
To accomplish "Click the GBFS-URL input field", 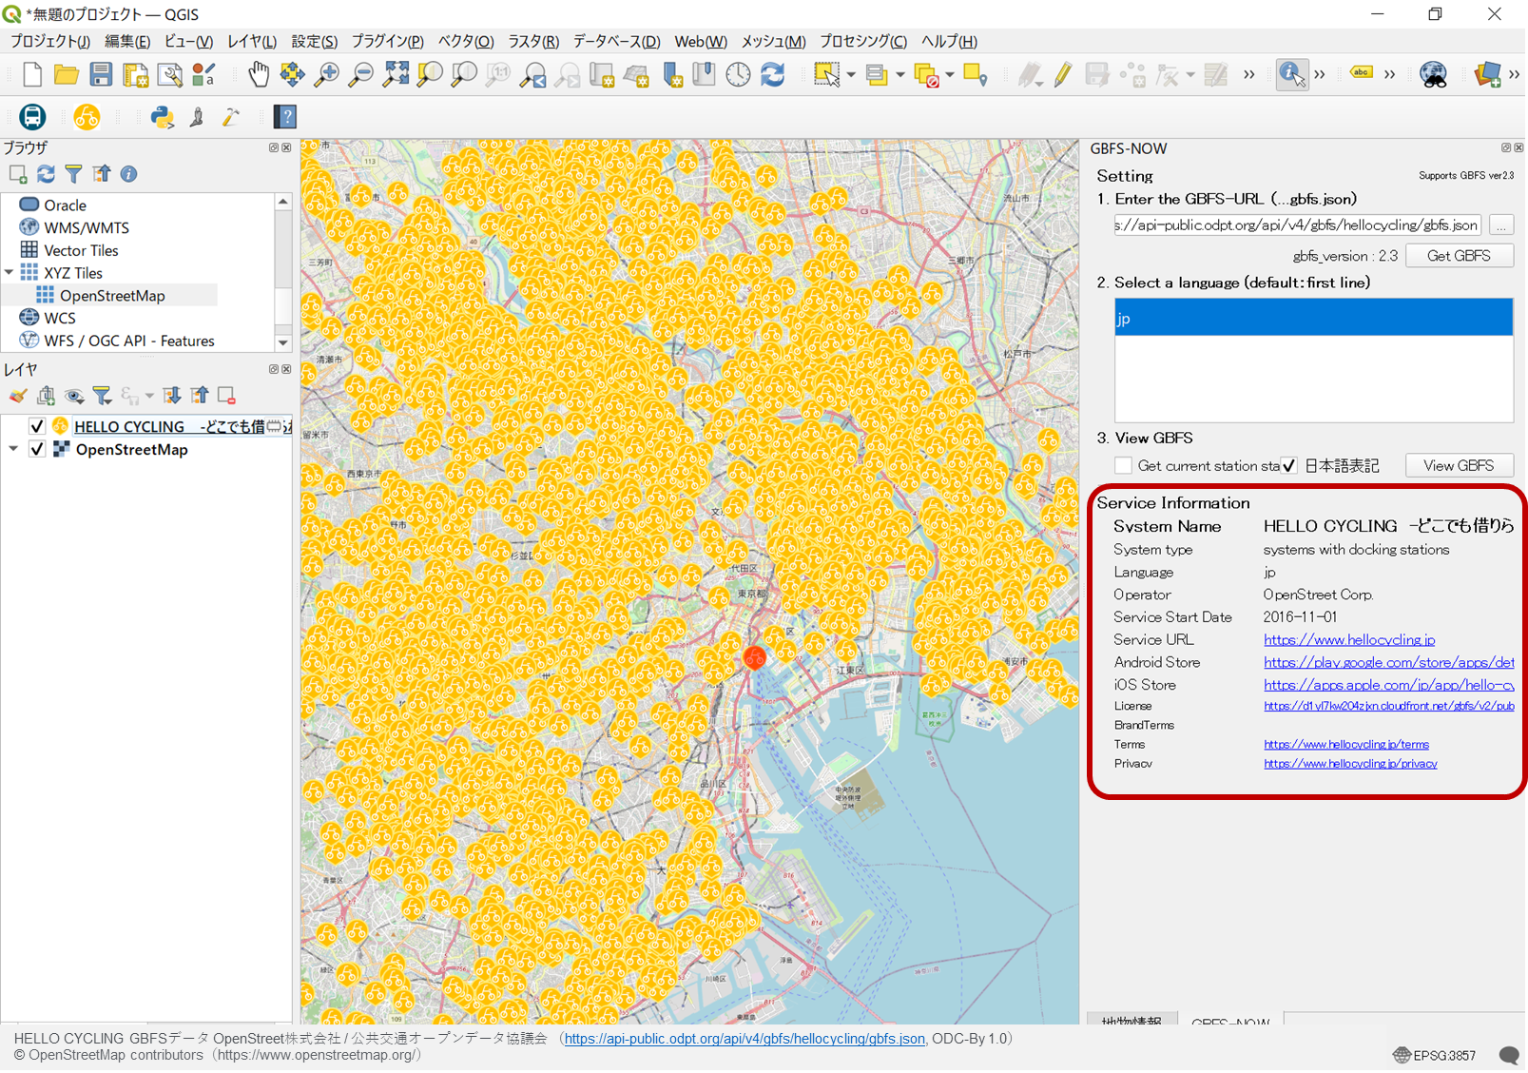I will (x=1295, y=224).
